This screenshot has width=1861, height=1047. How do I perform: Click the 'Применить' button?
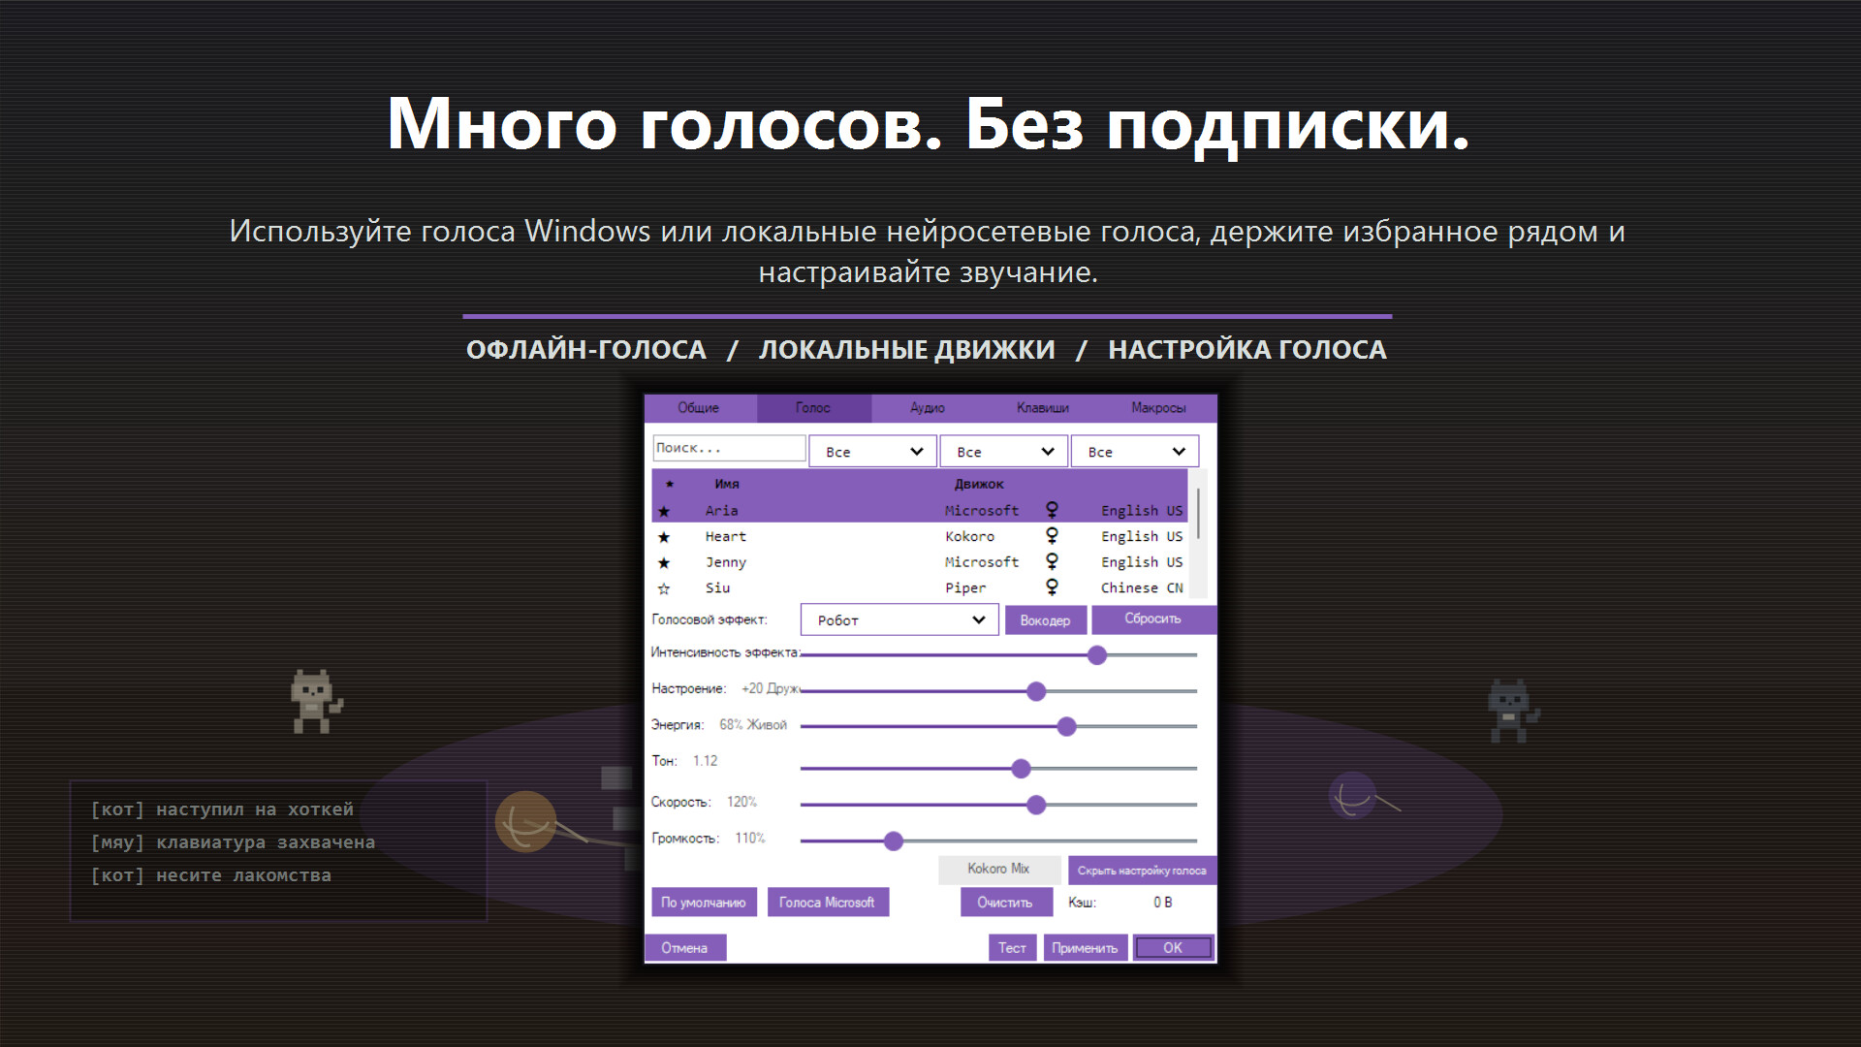coord(1085,948)
